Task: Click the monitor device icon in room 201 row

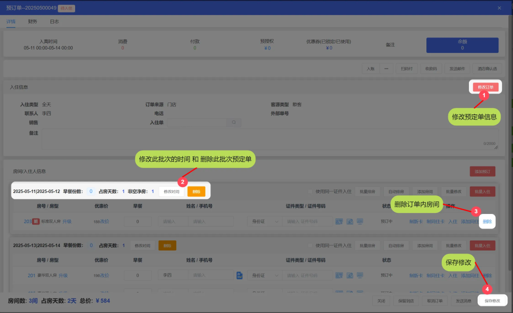Action: coord(360,275)
